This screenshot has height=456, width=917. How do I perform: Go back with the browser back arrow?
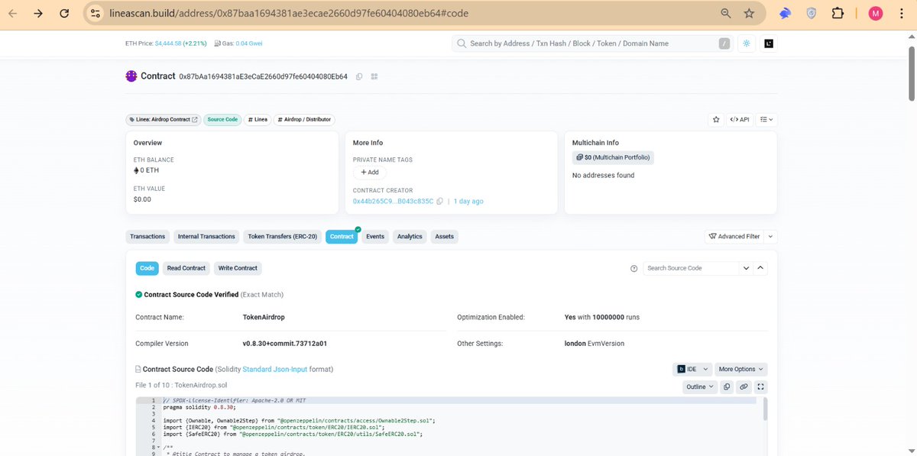point(13,14)
